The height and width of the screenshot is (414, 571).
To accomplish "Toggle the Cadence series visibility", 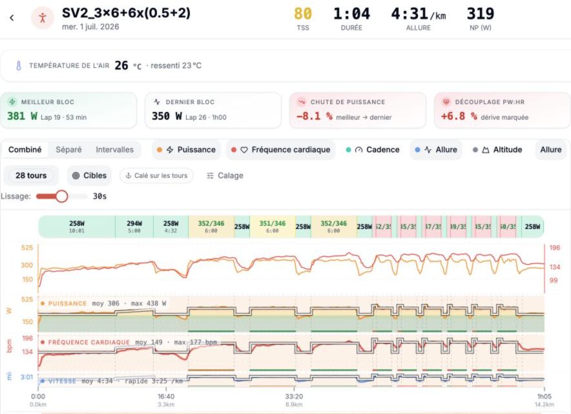I will point(372,149).
